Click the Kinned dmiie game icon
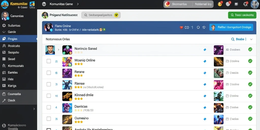Image resolution: width=260 pixels, height=130 pixels. [67, 96]
